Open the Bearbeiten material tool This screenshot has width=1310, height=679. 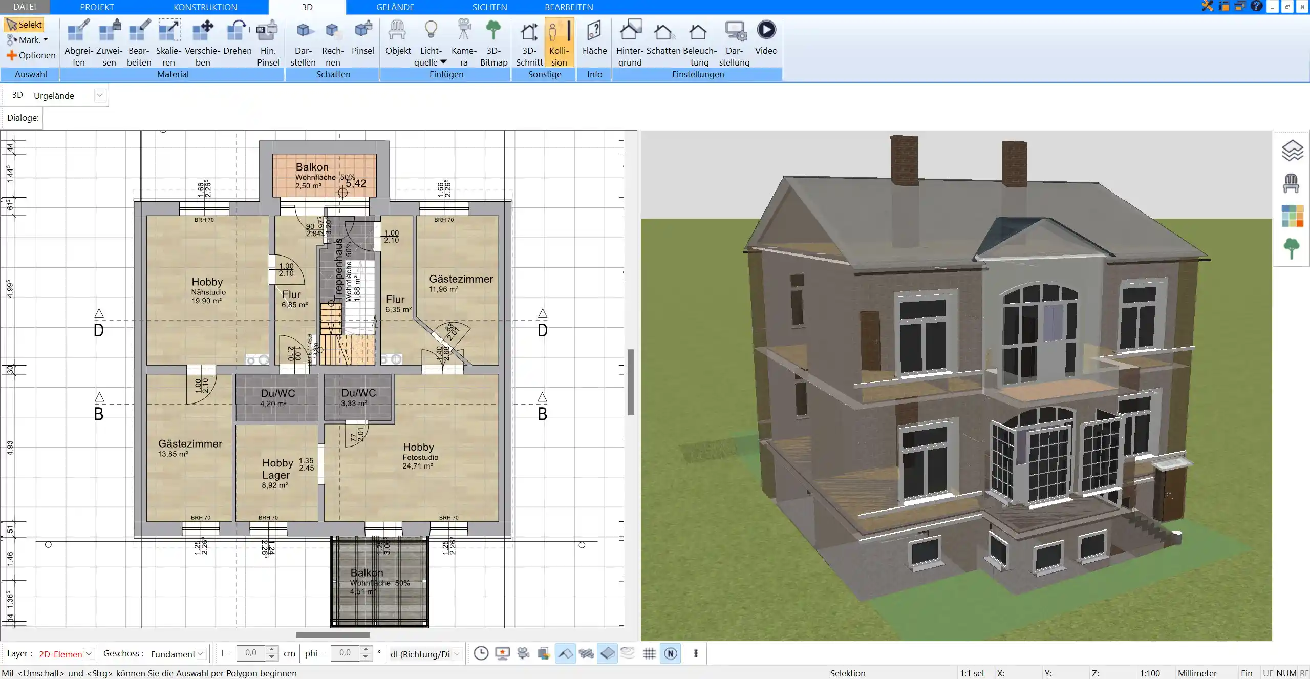click(x=139, y=43)
